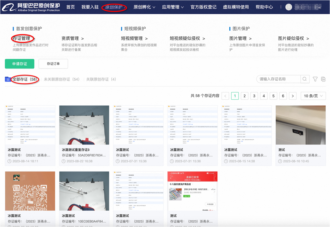Jump to page 2
This screenshot has height=227, width=330.
pos(244,96)
